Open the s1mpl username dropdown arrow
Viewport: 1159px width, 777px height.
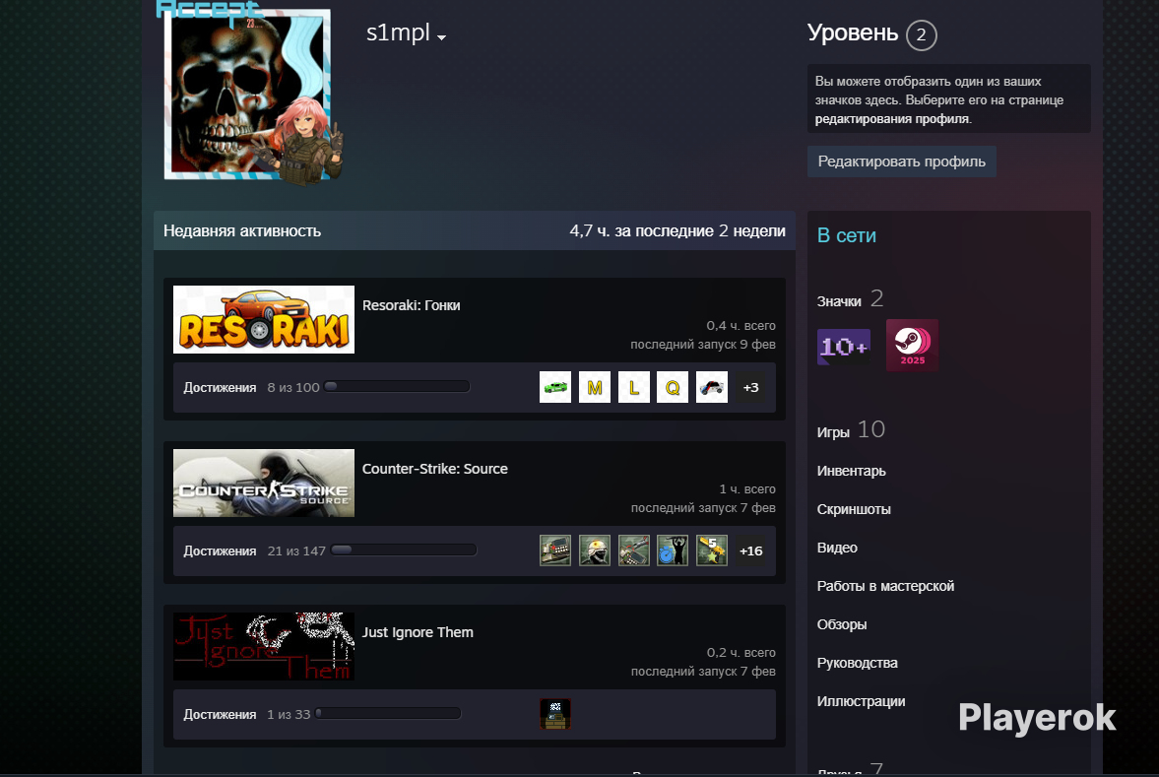point(441,37)
